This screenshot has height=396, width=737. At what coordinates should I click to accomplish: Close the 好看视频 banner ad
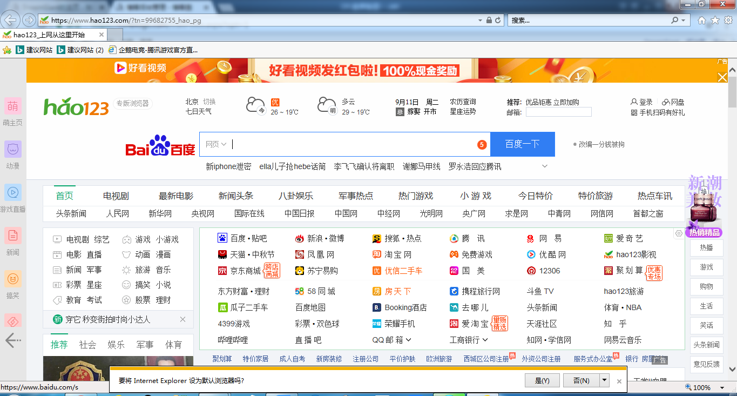pos(722,77)
